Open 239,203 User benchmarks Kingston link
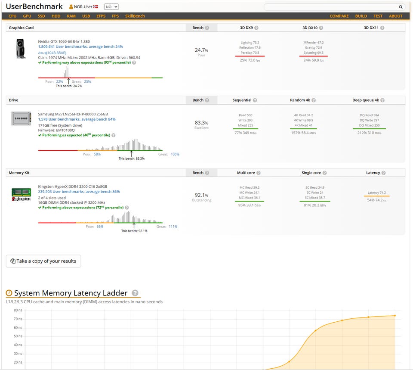The width and height of the screenshot is (413, 370). pos(79,192)
